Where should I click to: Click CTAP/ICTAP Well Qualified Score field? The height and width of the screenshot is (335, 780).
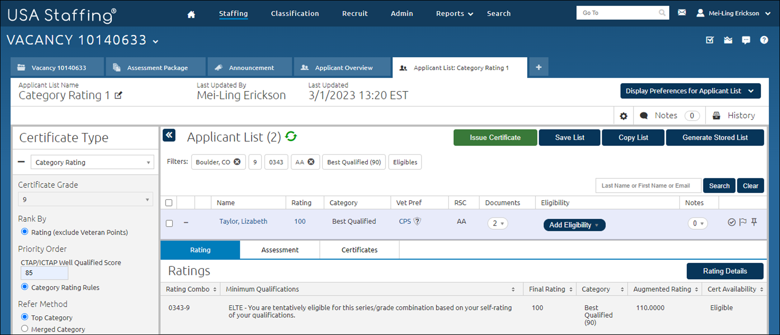point(44,273)
